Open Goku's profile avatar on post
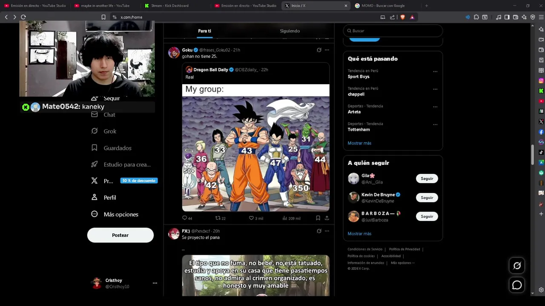545x306 pixels. point(174,53)
